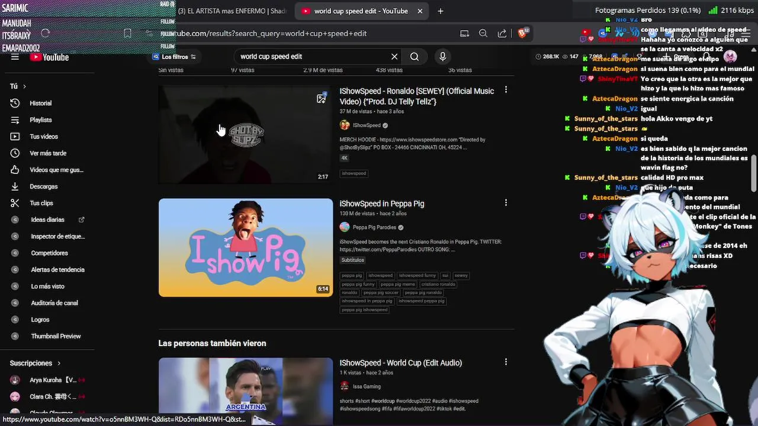Screen dimensions: 758x426
Task: Open the IShowSpeed Ronaldo SEWEY video thumbnail
Action: point(245,135)
